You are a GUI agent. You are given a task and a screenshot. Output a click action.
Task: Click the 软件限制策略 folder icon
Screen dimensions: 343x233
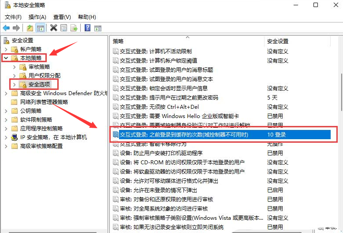click(x=15, y=120)
